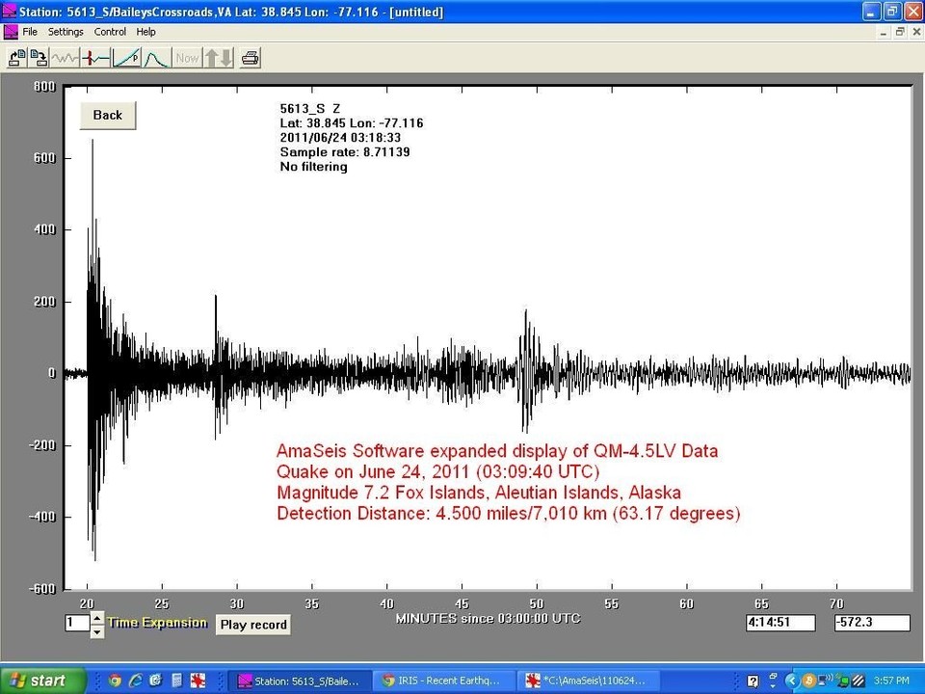The height and width of the screenshot is (694, 925).
Task: Open the Settings menu
Action: [x=66, y=31]
